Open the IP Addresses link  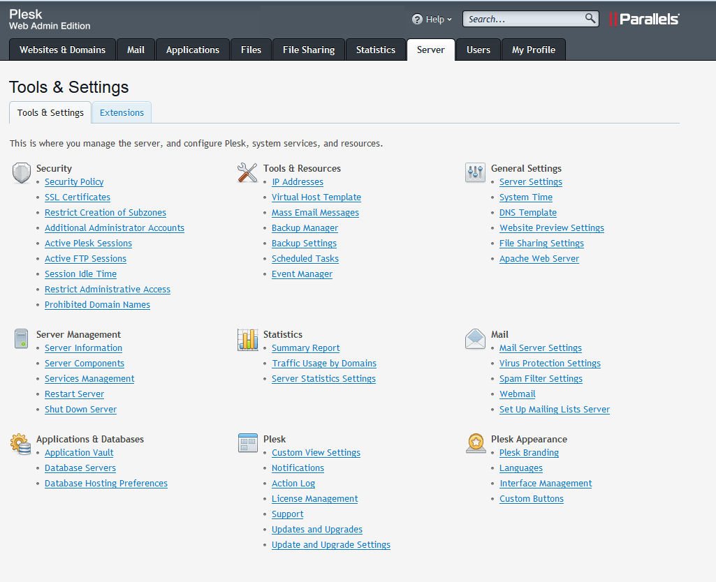click(x=298, y=181)
